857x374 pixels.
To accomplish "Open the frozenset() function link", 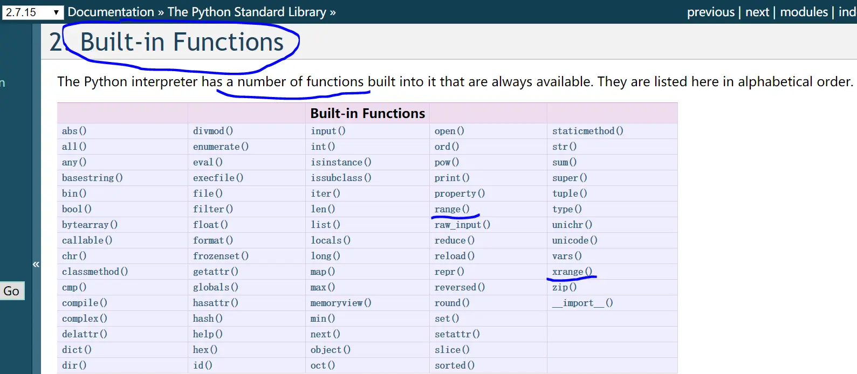I will click(x=221, y=256).
